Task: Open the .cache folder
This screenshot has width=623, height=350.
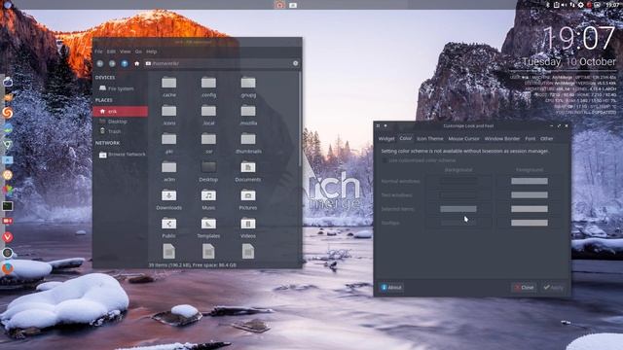Action: tap(168, 87)
